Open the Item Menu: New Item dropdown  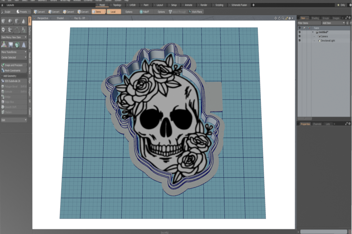coord(14,37)
